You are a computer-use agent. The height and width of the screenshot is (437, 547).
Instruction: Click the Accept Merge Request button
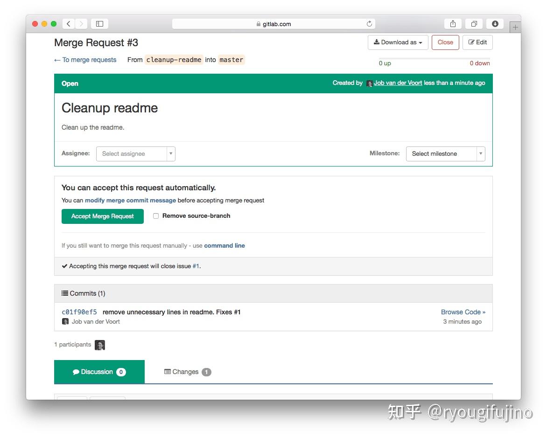tap(102, 216)
